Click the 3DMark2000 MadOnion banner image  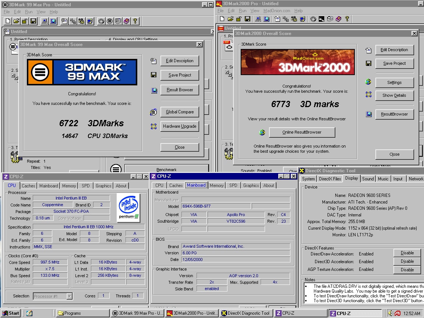(x=297, y=62)
